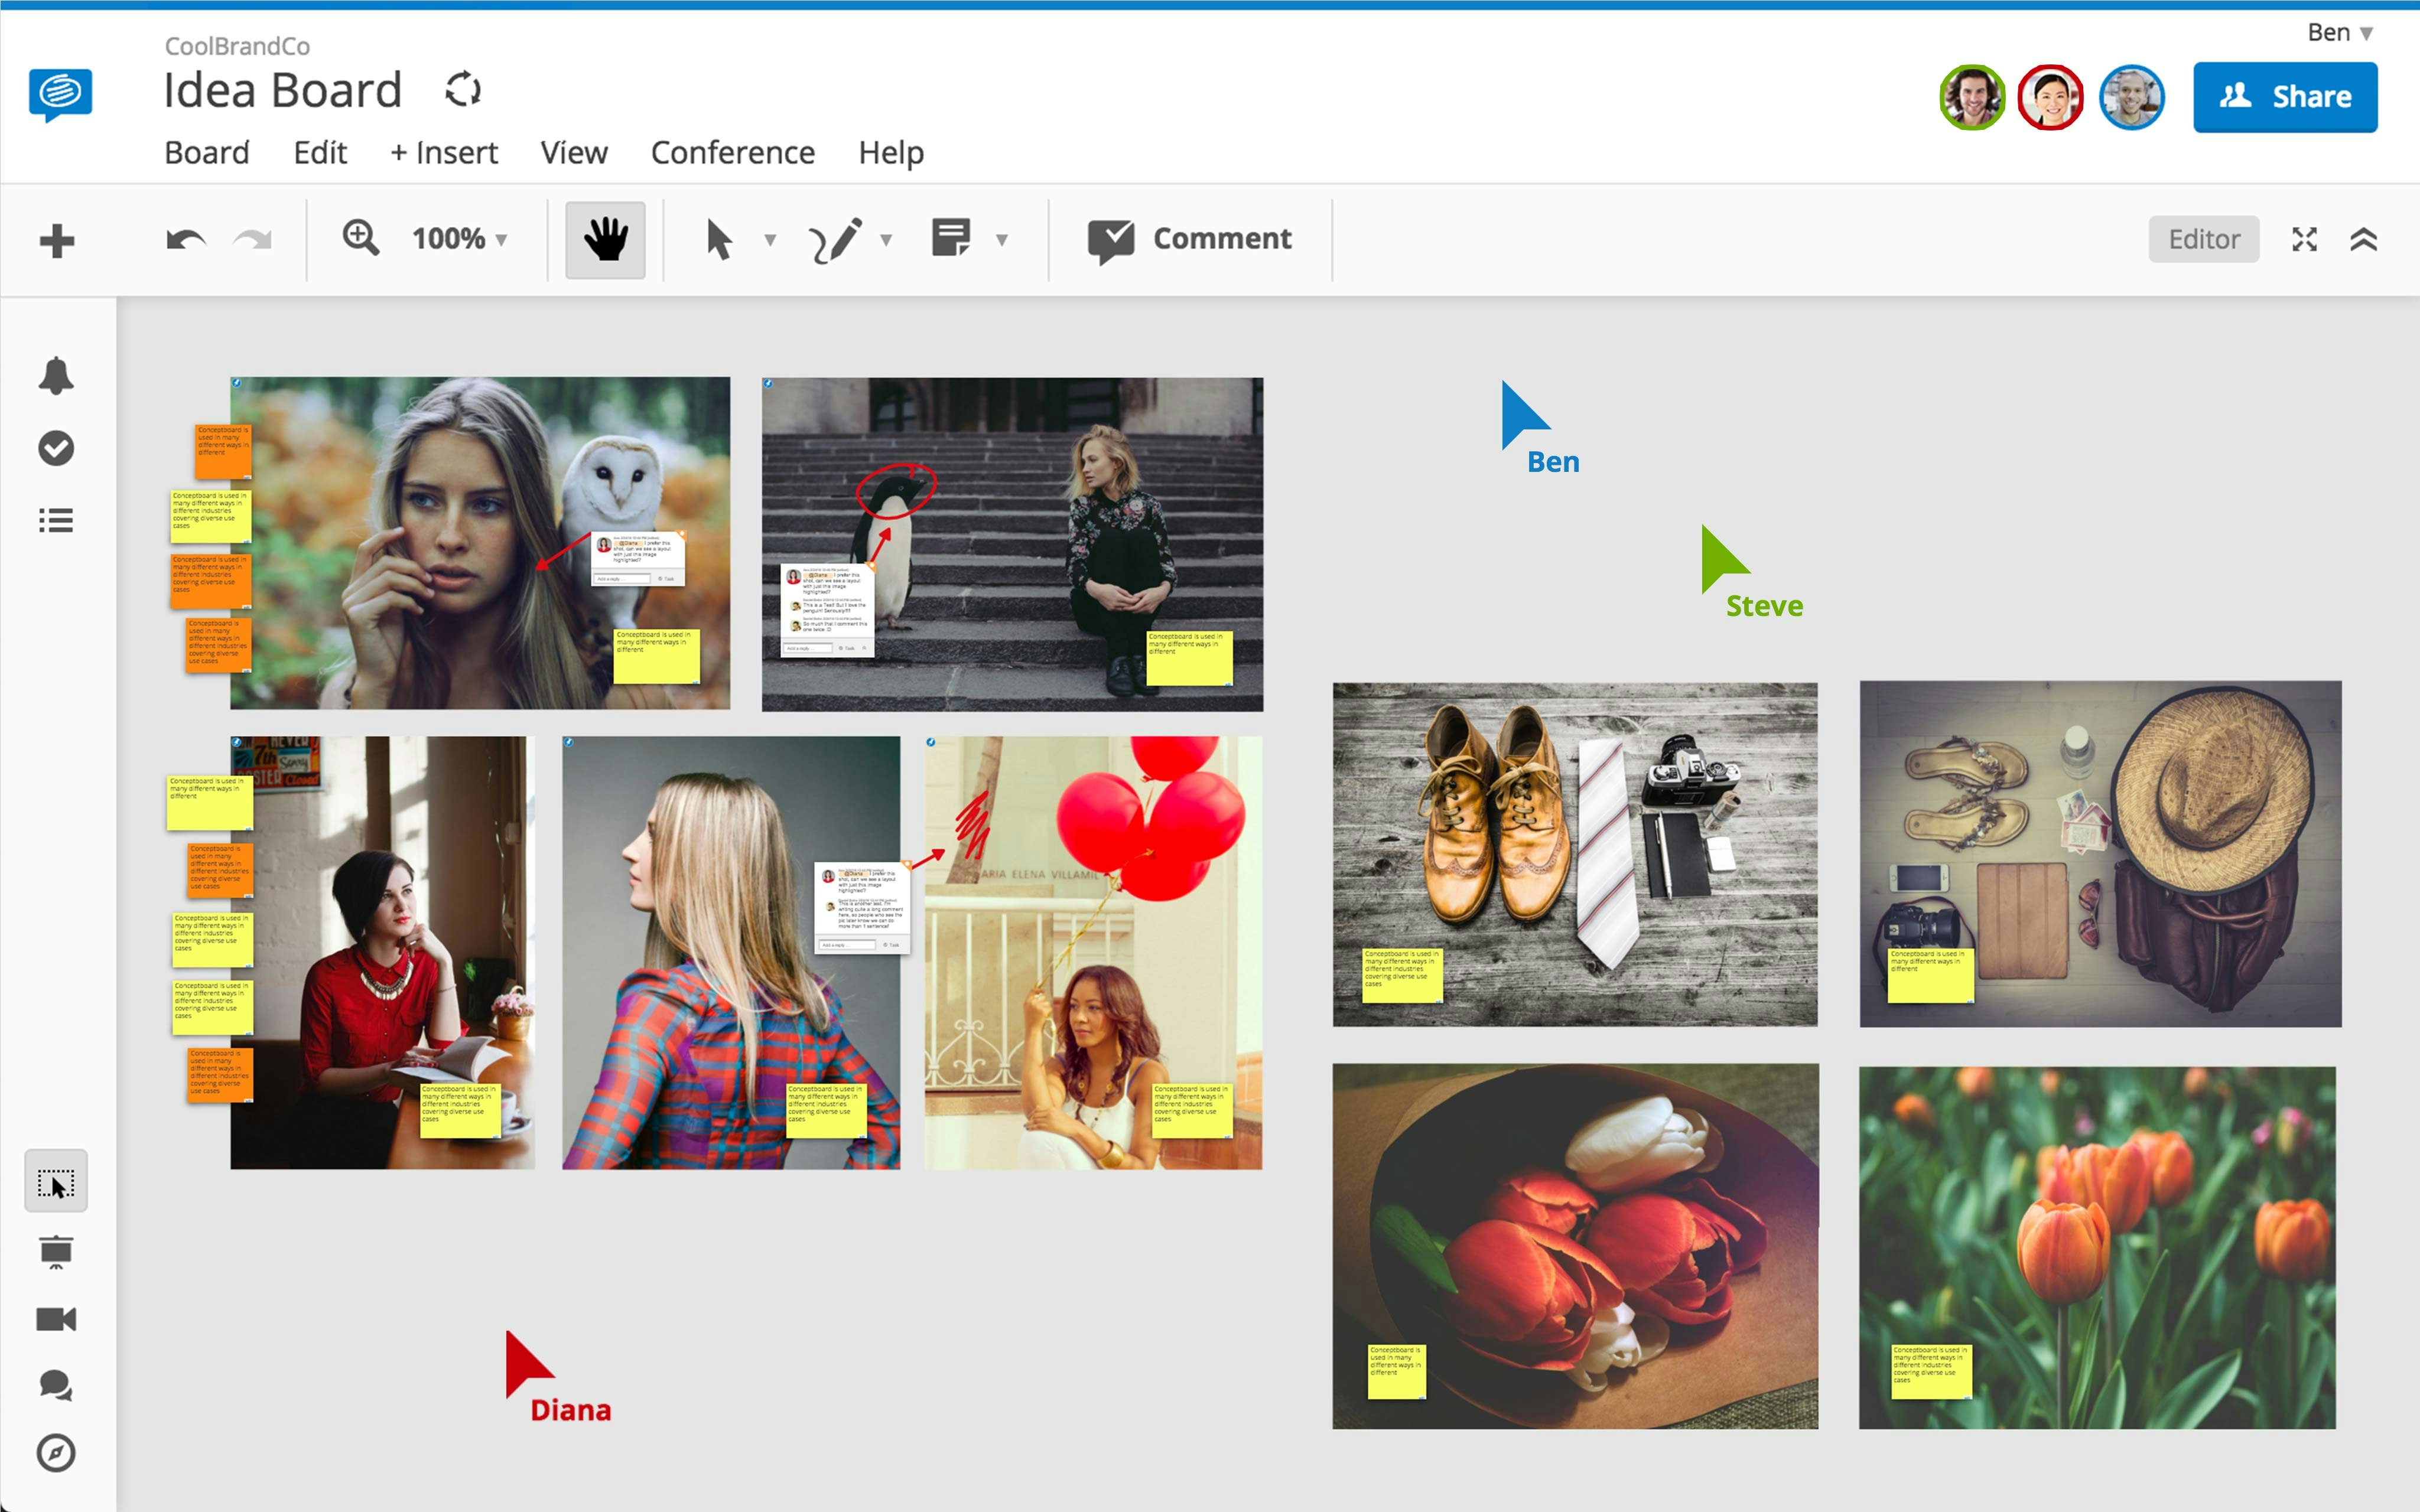Open the pen tool options dropdown
This screenshot has width=2420, height=1512.
(886, 240)
